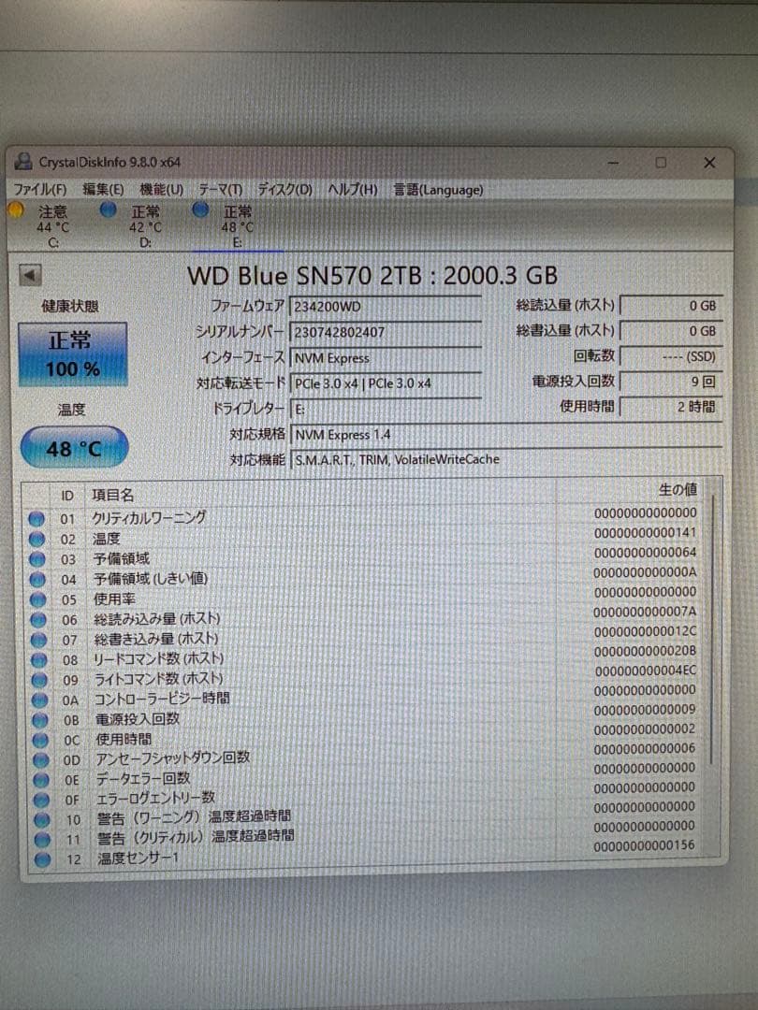Open the ヘルプ(H) menu
Image resolution: width=758 pixels, height=1010 pixels.
[353, 190]
